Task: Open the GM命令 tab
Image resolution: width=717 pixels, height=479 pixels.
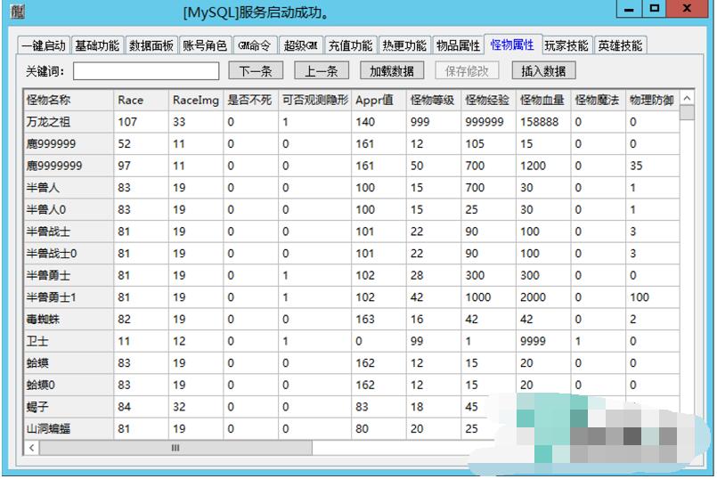Action: click(x=256, y=45)
